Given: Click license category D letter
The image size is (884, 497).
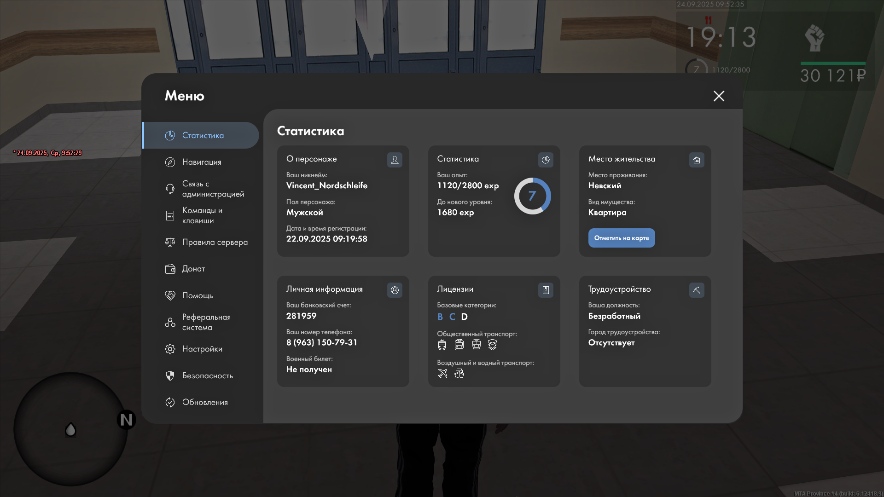Looking at the screenshot, I should (464, 317).
